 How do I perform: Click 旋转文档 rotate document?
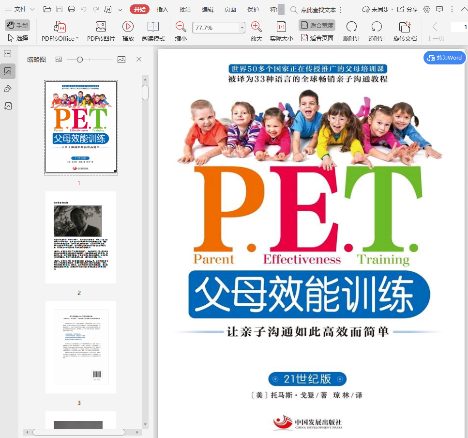pos(405,31)
